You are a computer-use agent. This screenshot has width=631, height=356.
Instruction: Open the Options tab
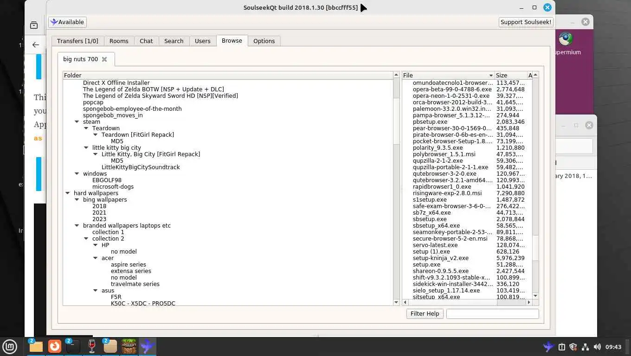264,41
